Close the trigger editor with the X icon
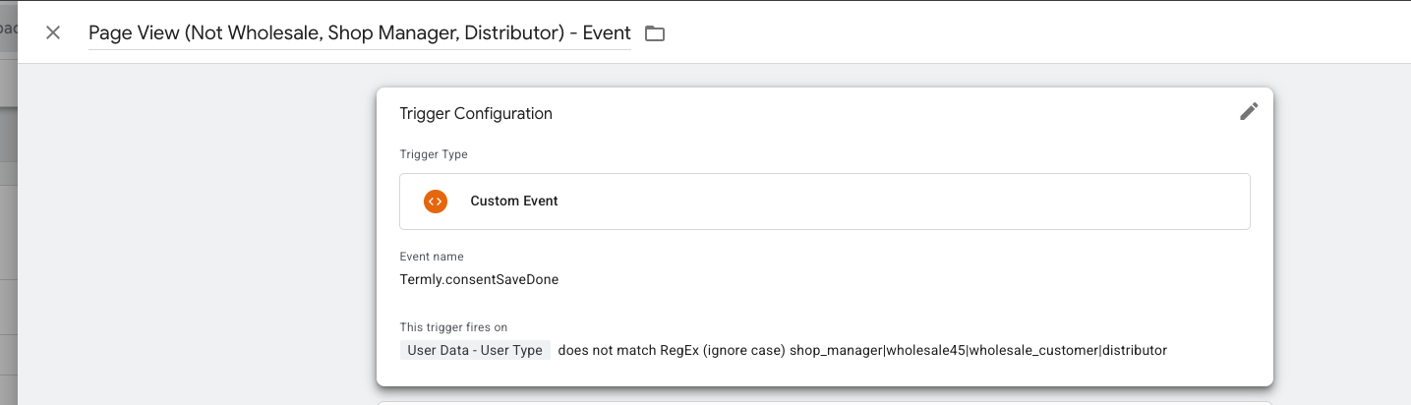1411x405 pixels. (53, 32)
